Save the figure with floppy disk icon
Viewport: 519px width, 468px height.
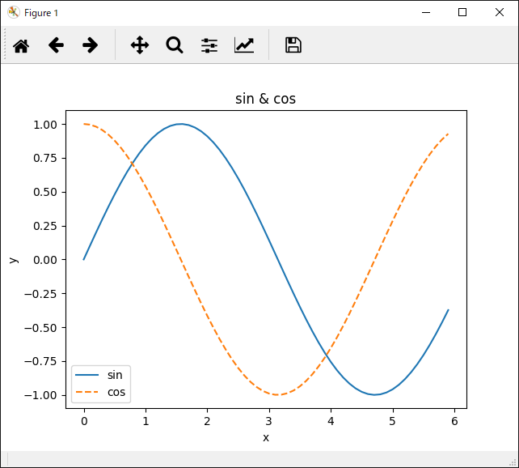tap(293, 45)
